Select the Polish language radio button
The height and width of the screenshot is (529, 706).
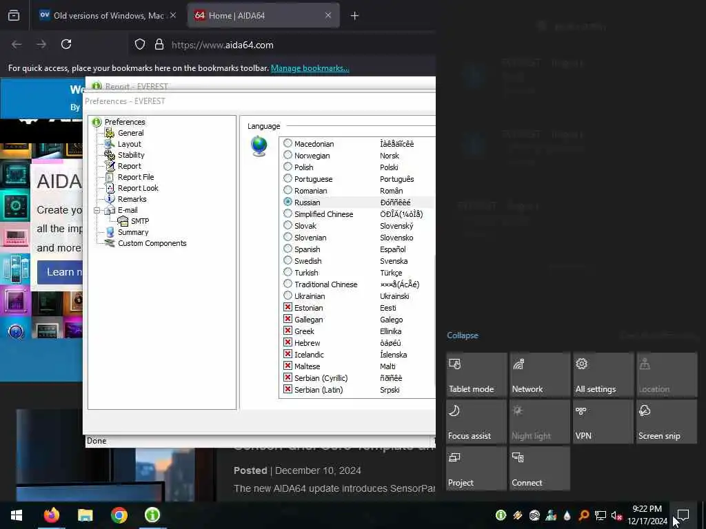click(x=288, y=167)
